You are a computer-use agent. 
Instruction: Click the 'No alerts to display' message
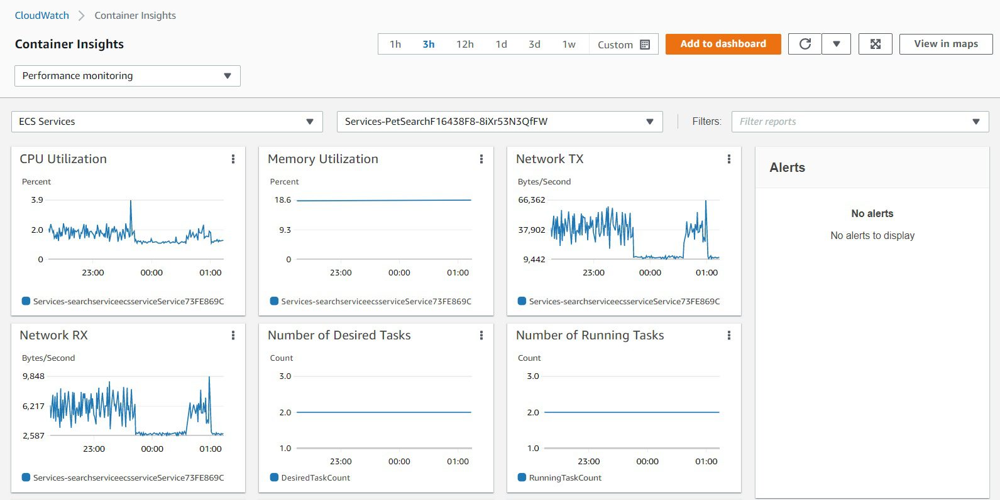click(x=872, y=236)
